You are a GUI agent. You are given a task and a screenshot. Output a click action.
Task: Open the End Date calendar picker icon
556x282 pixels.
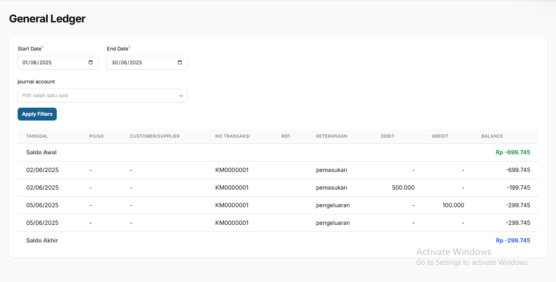click(180, 62)
